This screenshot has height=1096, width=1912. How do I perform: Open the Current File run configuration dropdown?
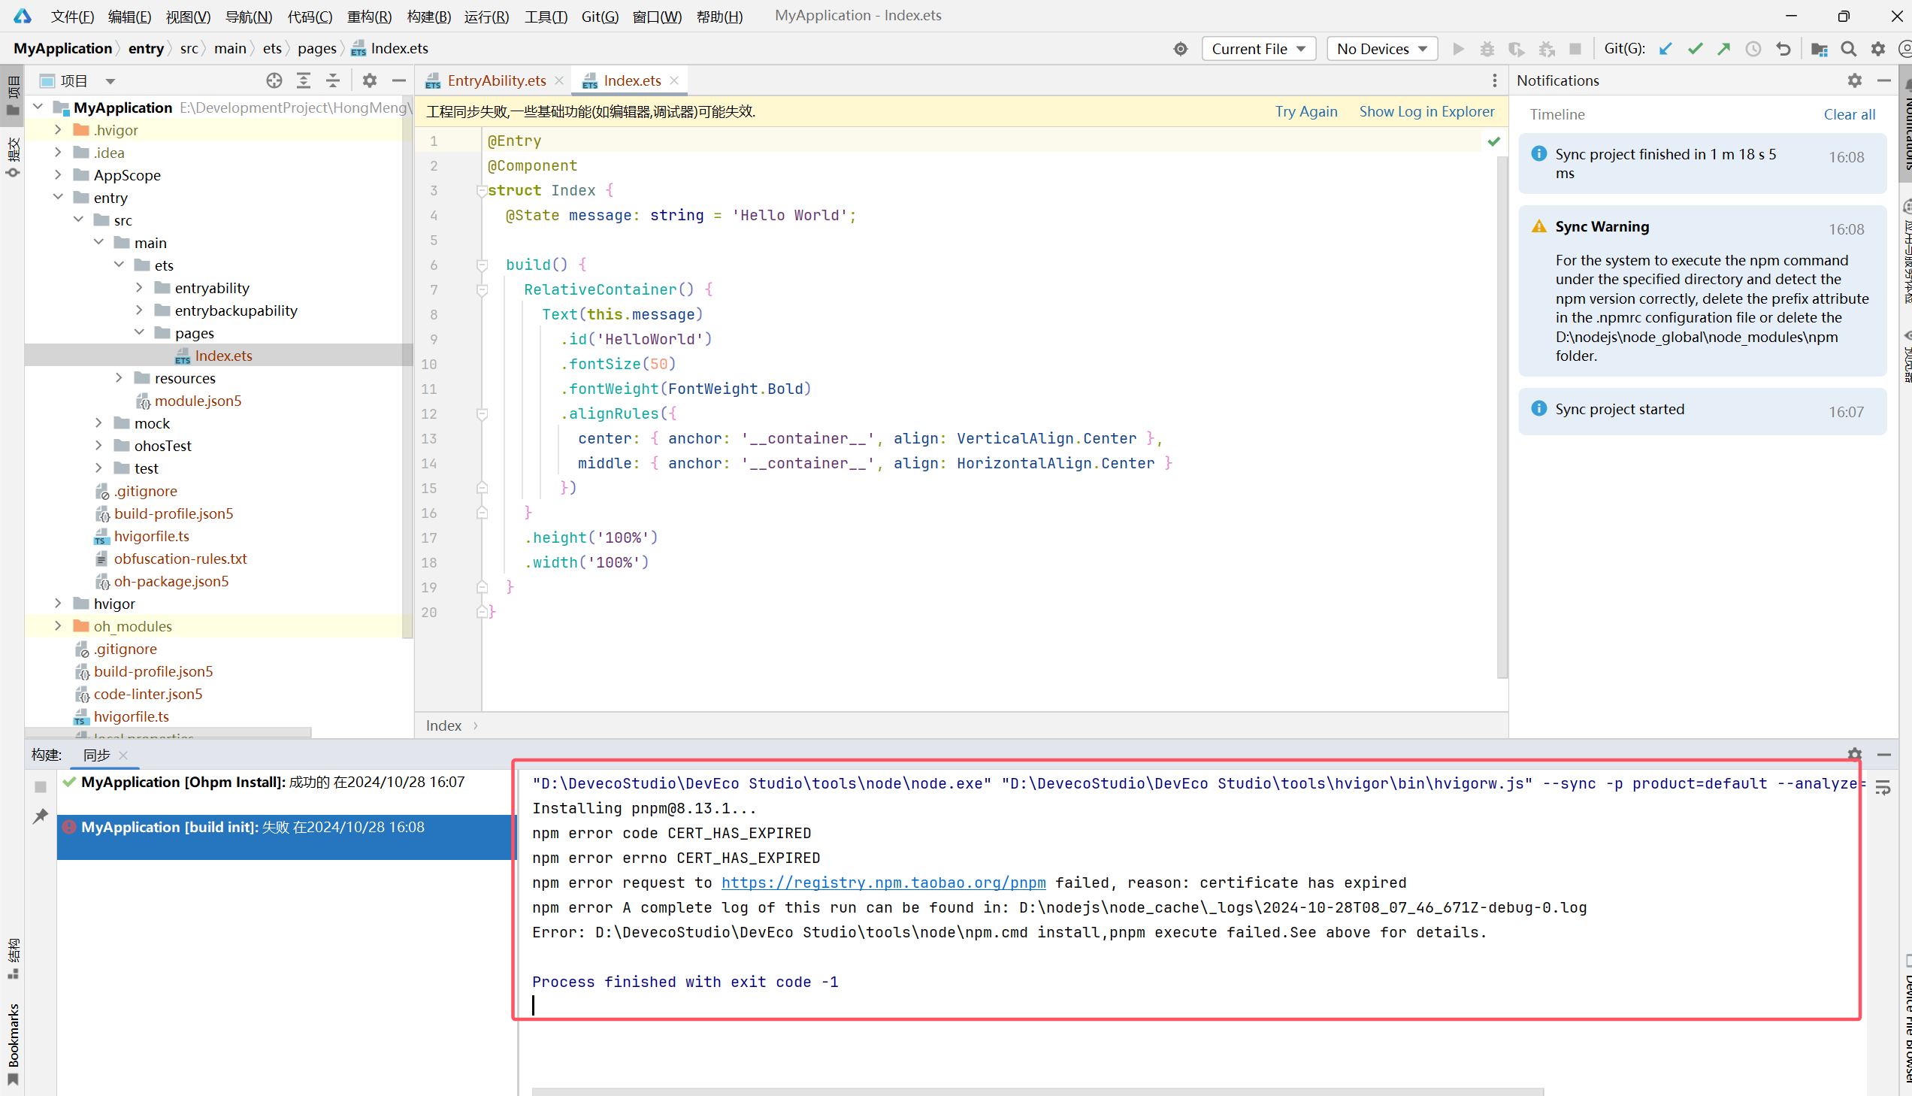pyautogui.click(x=1258, y=49)
